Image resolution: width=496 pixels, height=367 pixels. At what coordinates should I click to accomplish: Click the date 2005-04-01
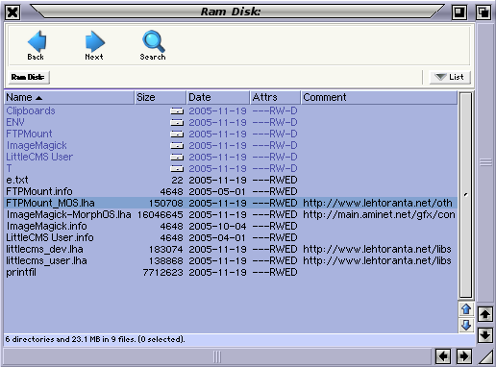pos(217,237)
